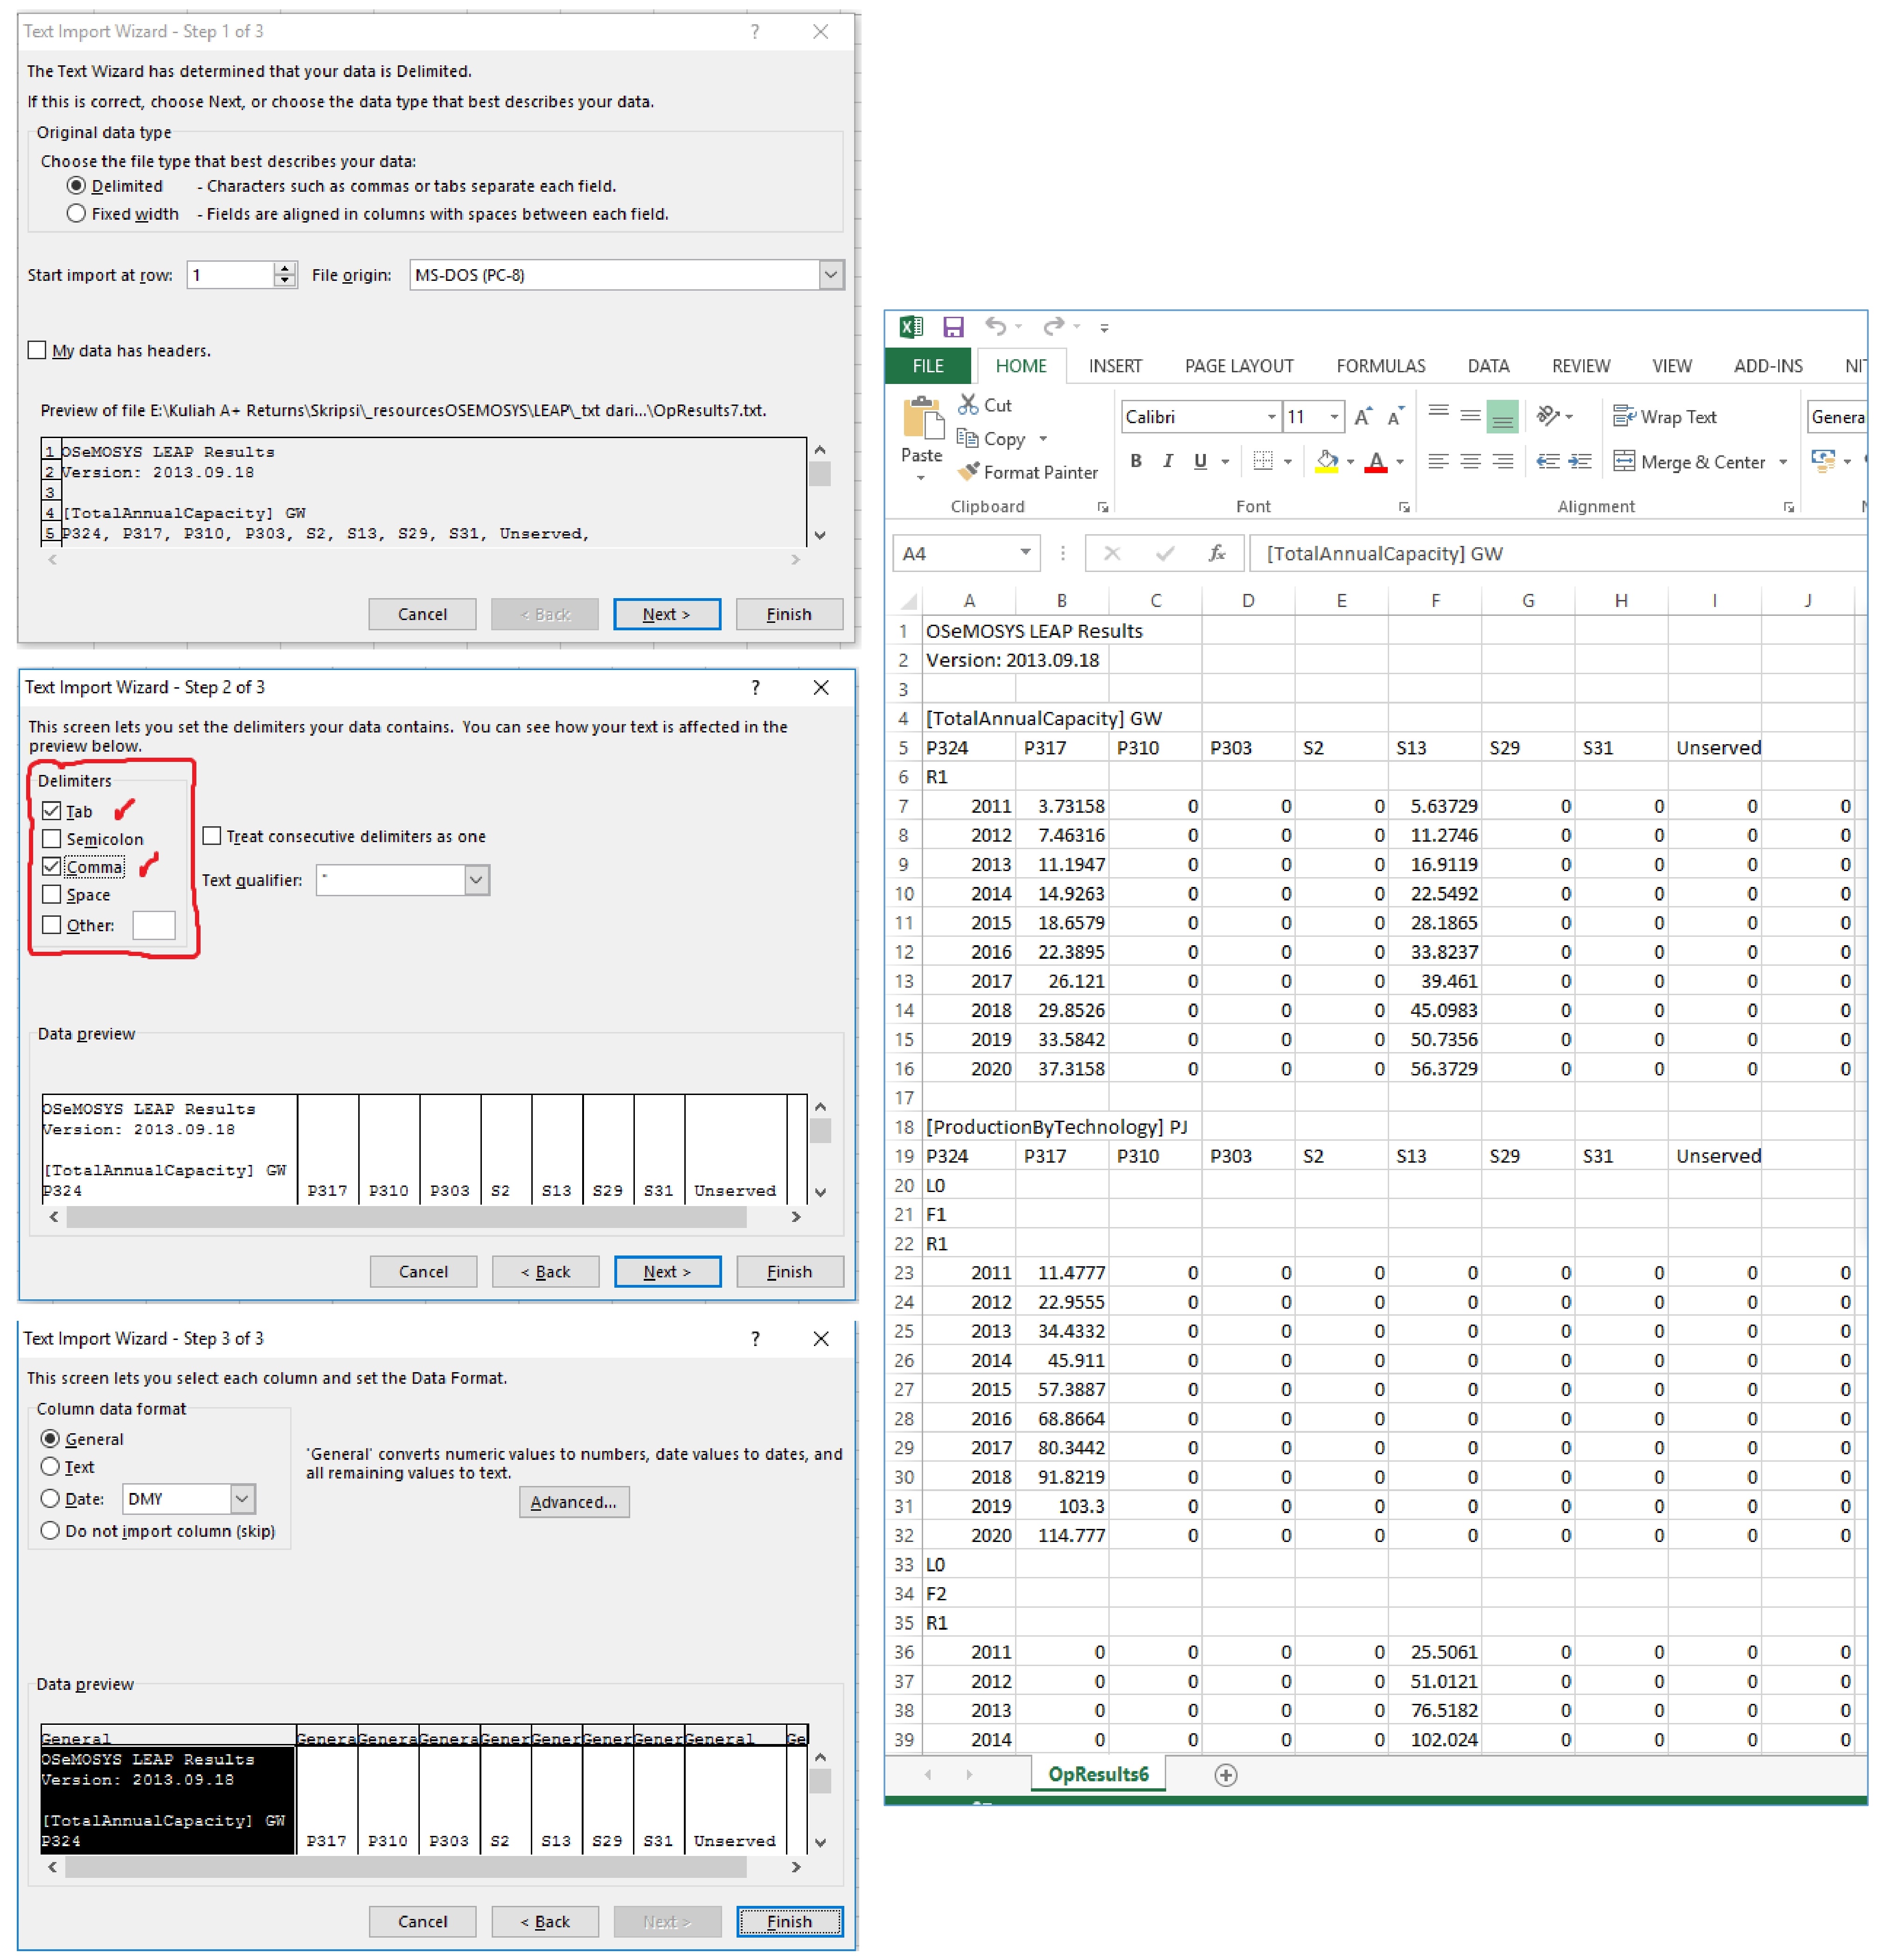Select the Fixed width radio button
The image size is (1885, 1960).
point(76,214)
